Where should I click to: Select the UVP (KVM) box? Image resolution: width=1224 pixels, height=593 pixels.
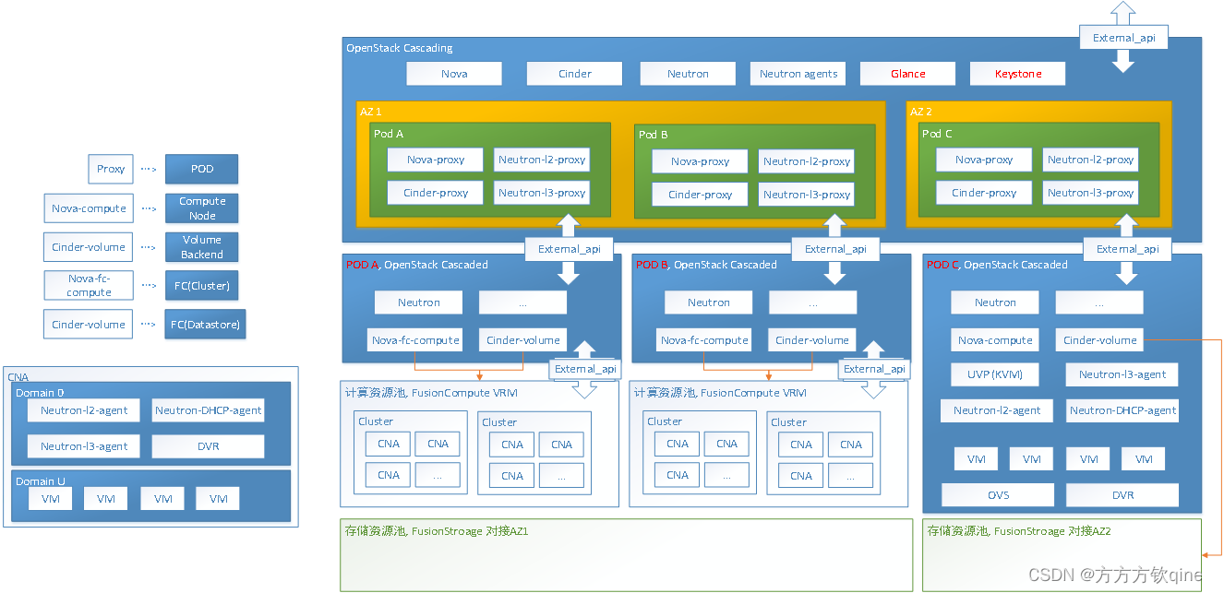click(995, 374)
